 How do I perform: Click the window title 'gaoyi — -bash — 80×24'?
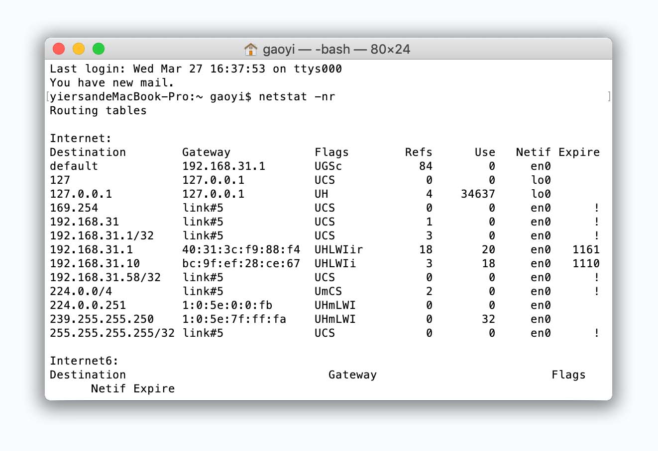[336, 49]
